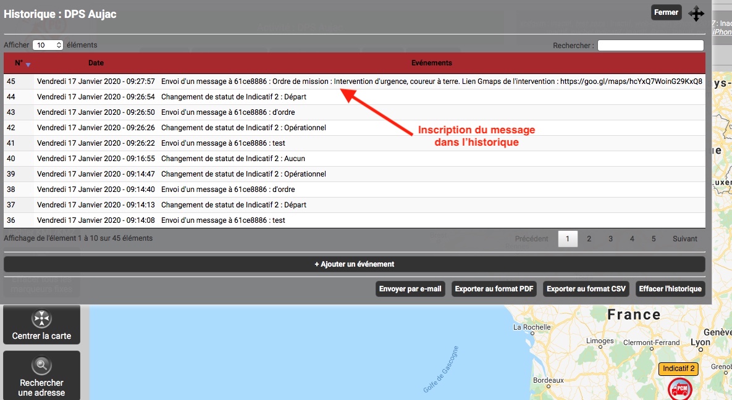
Task: Select row 45 Ordre de mission message
Action: 355,81
